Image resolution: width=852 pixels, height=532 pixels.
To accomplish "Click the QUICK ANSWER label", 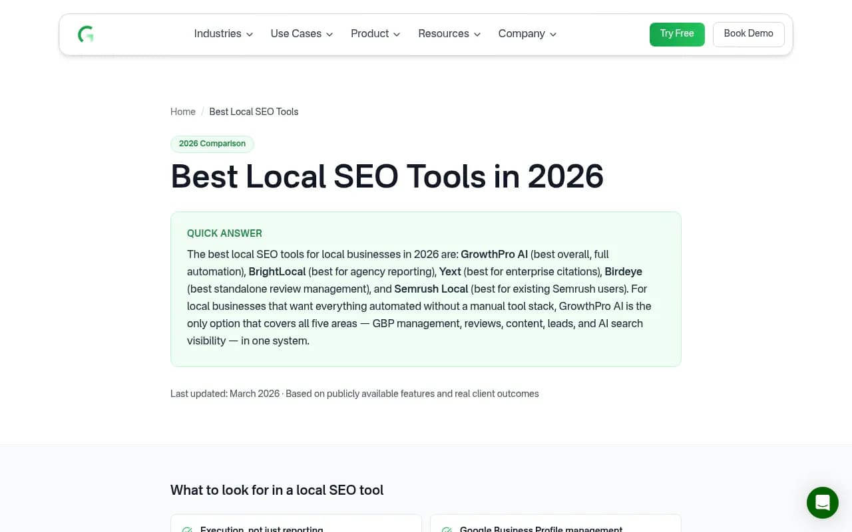I will [224, 233].
